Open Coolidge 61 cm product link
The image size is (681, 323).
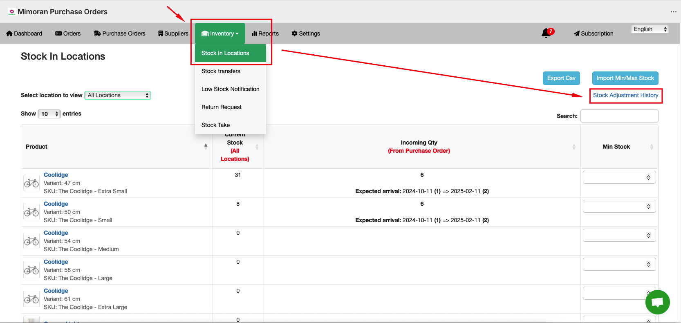[56, 291]
